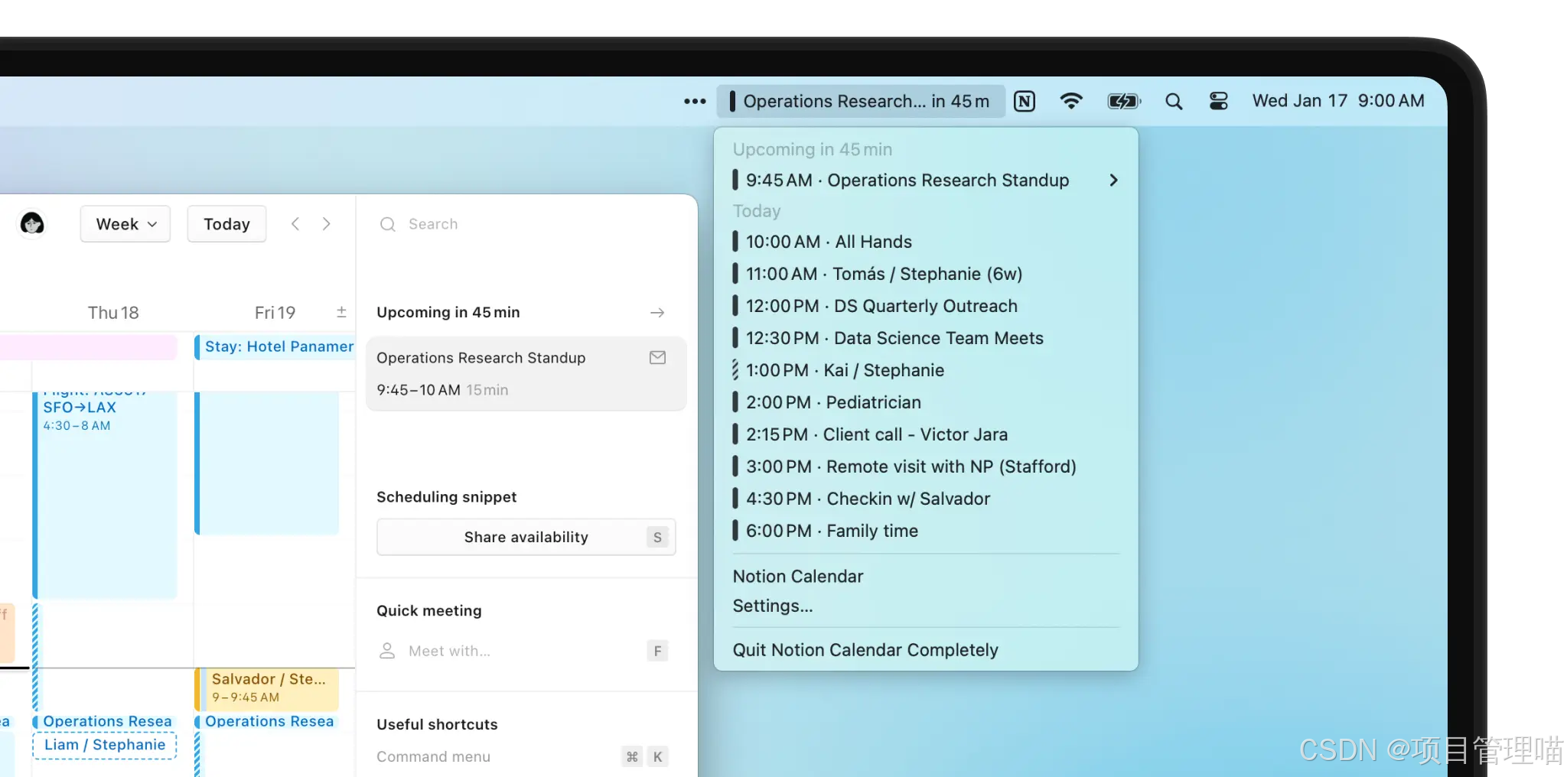1567x777 pixels.
Task: Click the Command menu shortcut row
Action: pos(523,756)
